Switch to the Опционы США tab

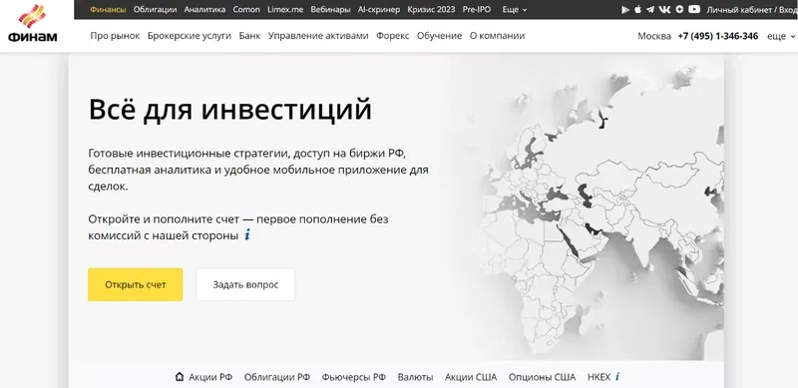542,377
